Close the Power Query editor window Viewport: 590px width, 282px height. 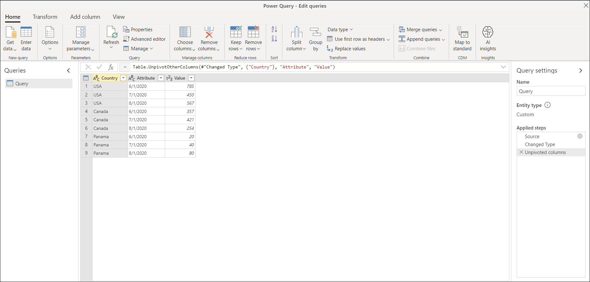(586, 5)
